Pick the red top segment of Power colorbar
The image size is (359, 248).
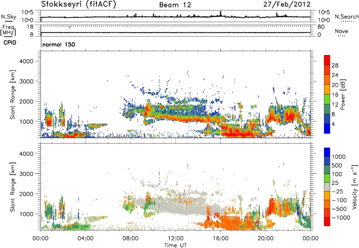pyautogui.click(x=327, y=60)
